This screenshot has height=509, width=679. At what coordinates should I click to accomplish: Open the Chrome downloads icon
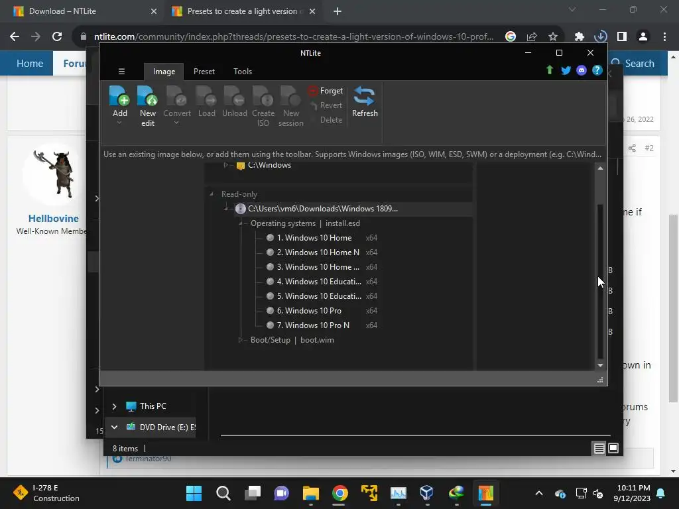pyautogui.click(x=600, y=37)
